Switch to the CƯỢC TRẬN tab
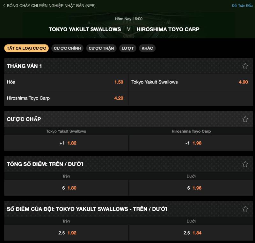The image size is (255, 243). (101, 48)
